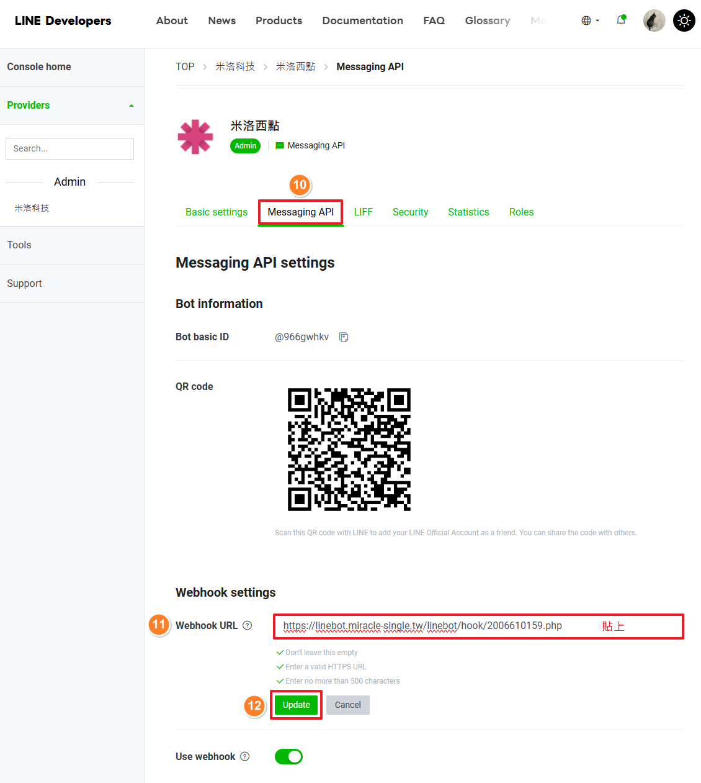Collapse the Providers section
The width and height of the screenshot is (701, 783).
[x=131, y=106]
